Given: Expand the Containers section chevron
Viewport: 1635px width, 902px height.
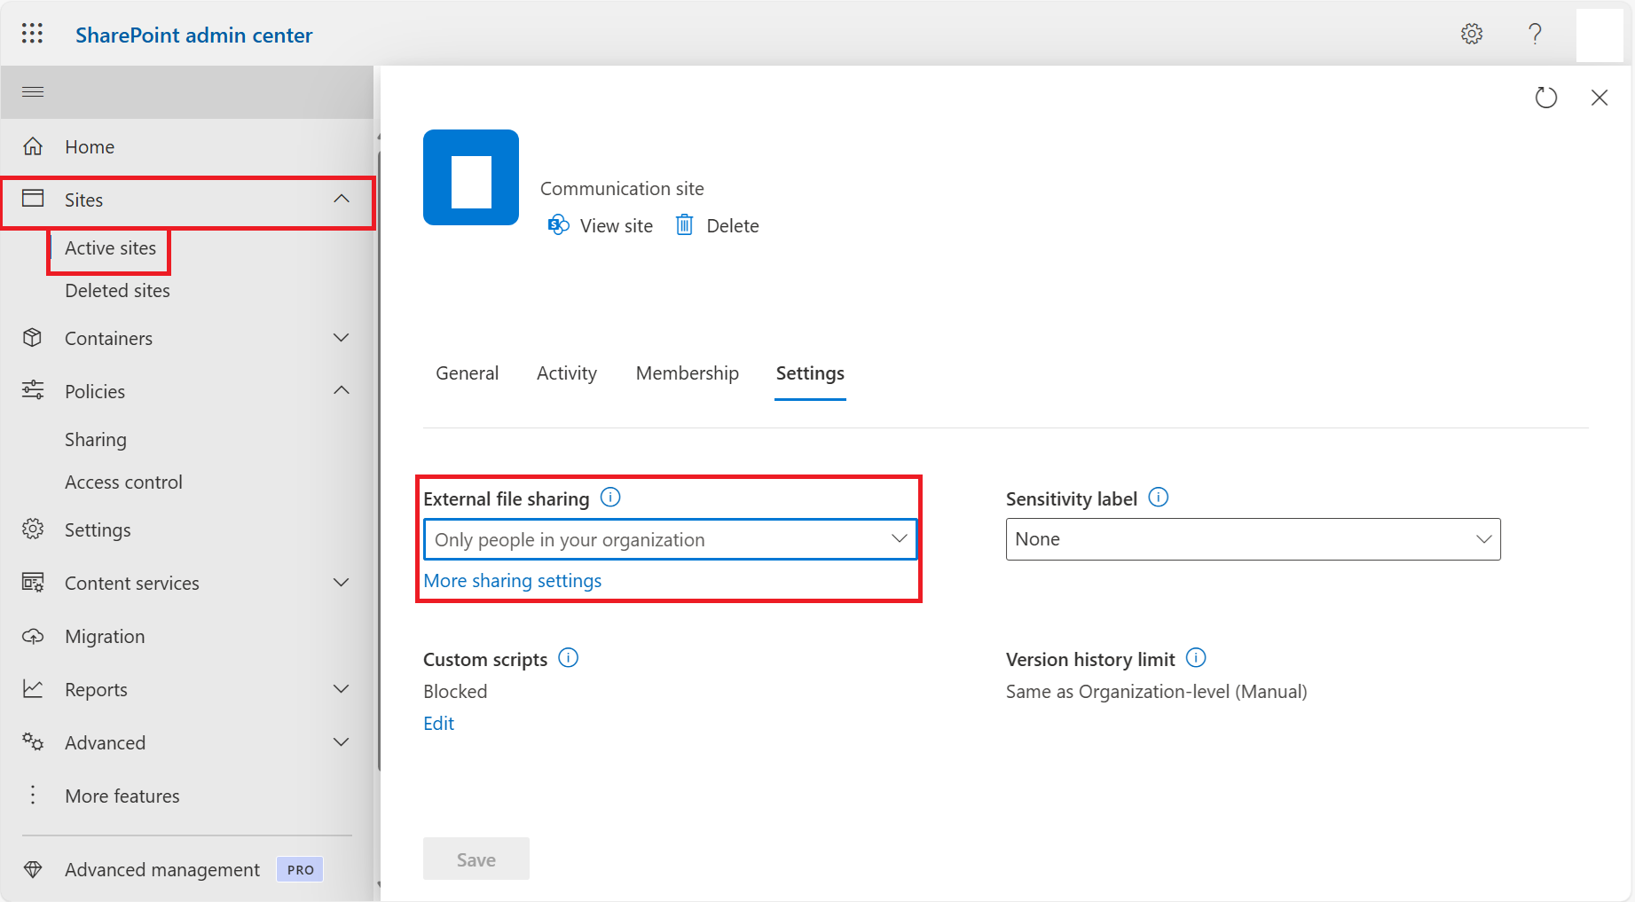Looking at the screenshot, I should coord(342,338).
